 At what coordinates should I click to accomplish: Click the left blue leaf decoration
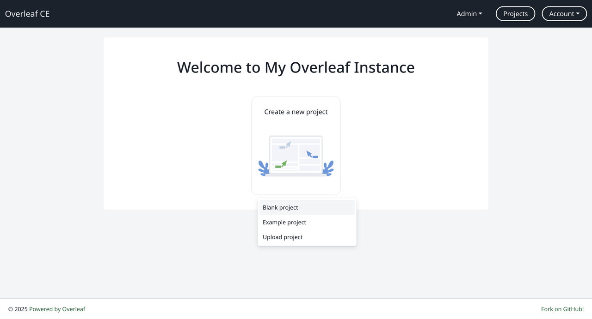(x=264, y=169)
